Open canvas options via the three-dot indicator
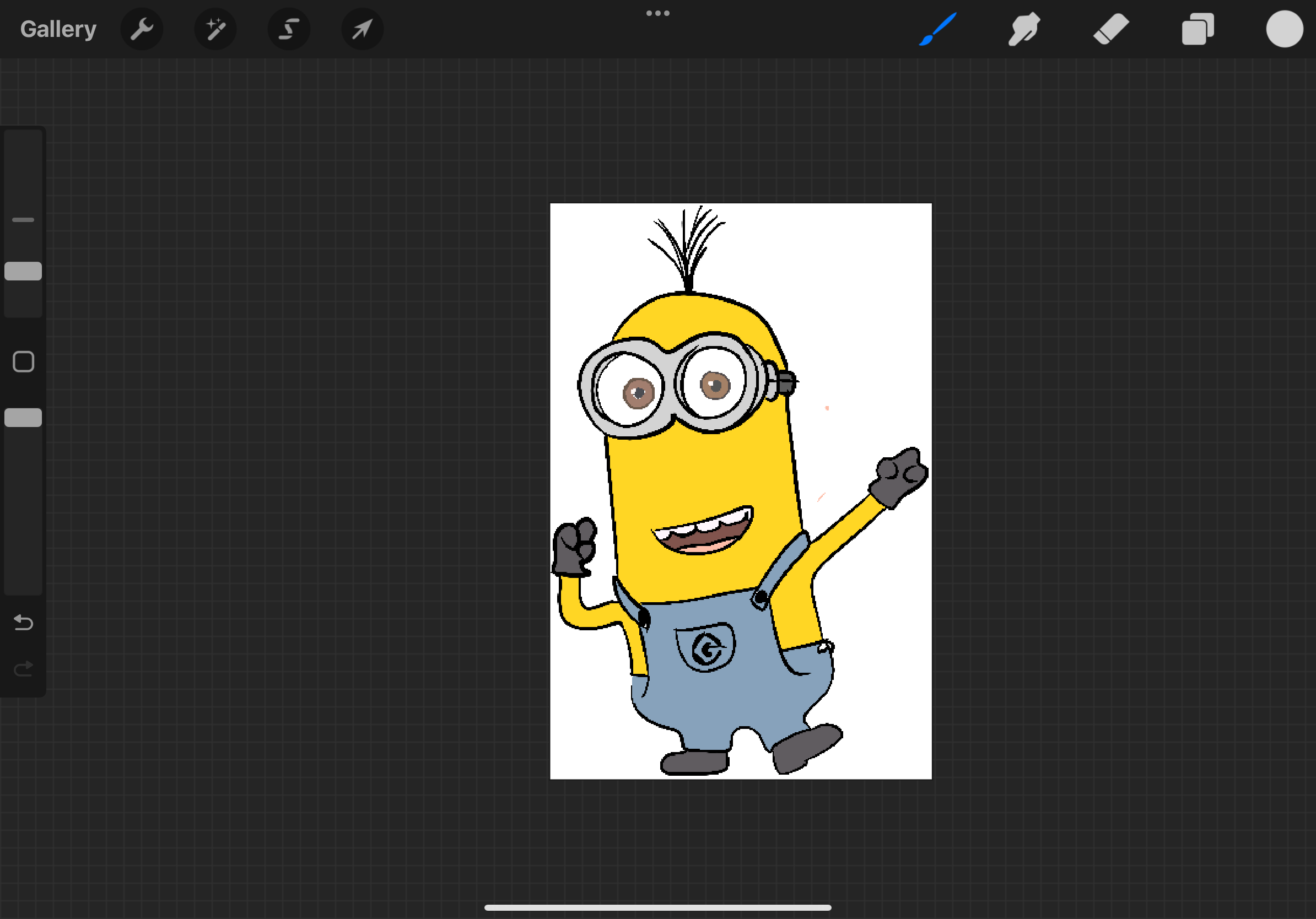 (x=657, y=13)
